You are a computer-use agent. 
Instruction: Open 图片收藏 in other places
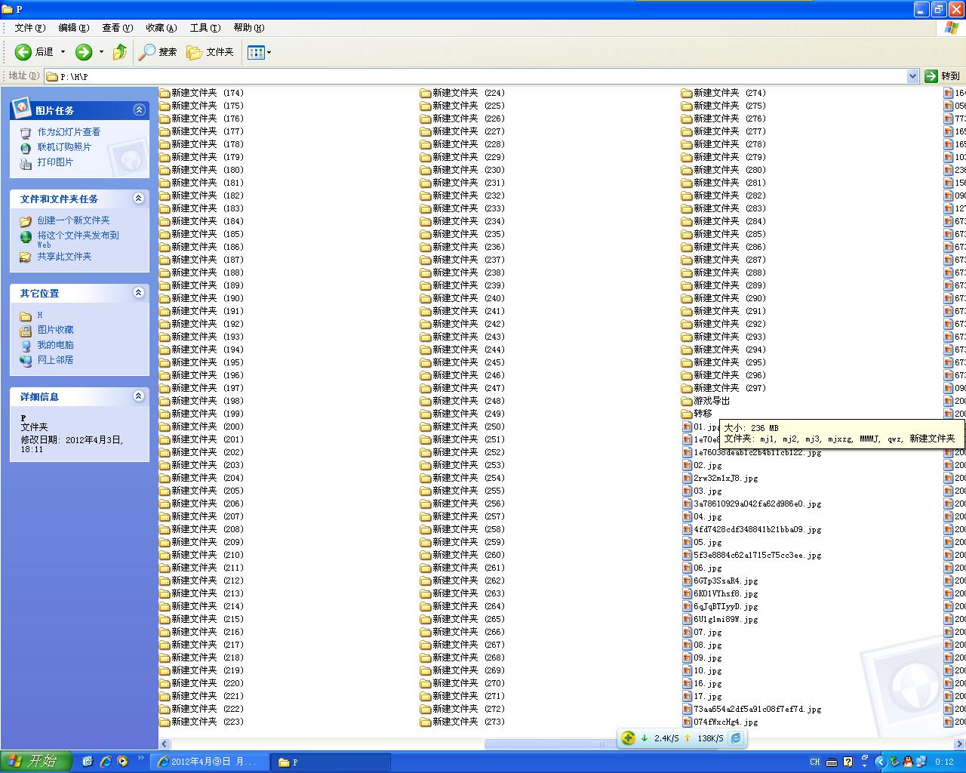coord(55,330)
